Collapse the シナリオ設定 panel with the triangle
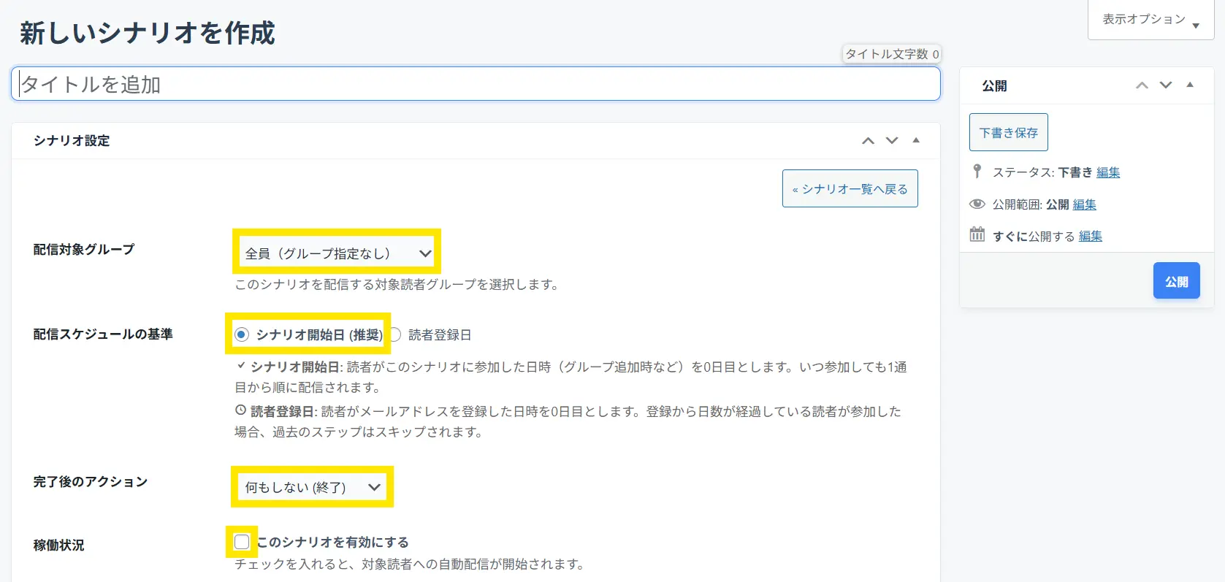The width and height of the screenshot is (1225, 582). [x=916, y=140]
